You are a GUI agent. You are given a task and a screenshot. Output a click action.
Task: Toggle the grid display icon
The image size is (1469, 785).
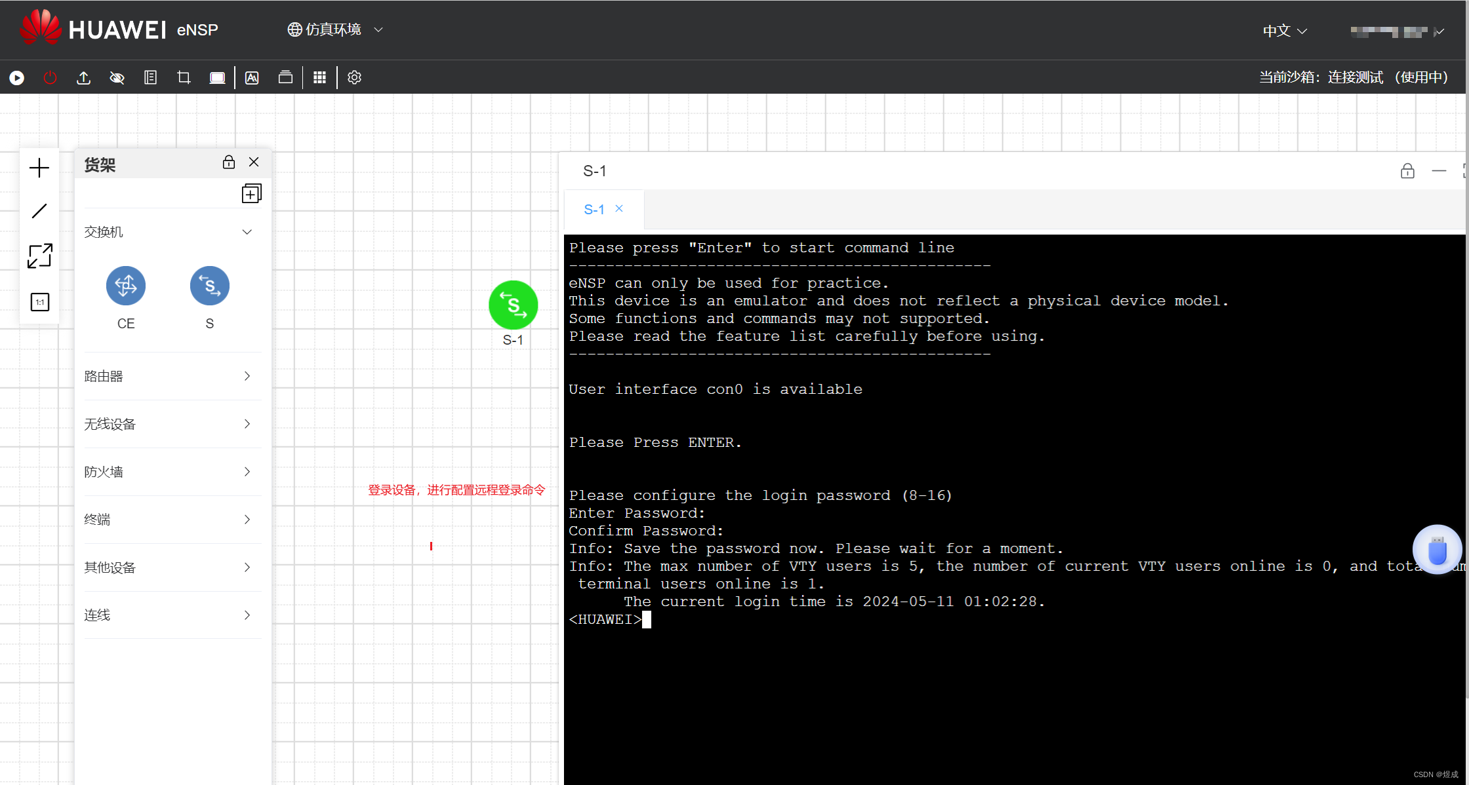(x=319, y=78)
